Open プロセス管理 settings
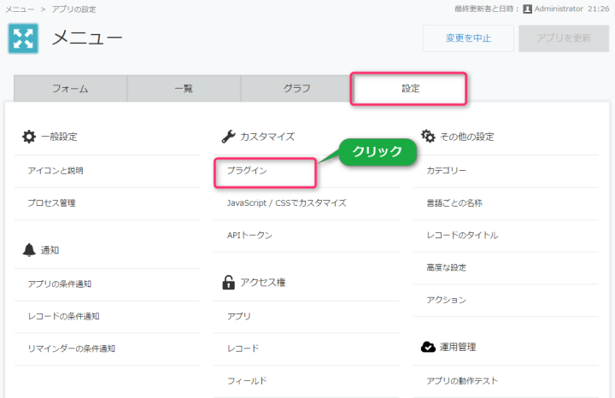Image resolution: width=615 pixels, height=398 pixels. [51, 203]
